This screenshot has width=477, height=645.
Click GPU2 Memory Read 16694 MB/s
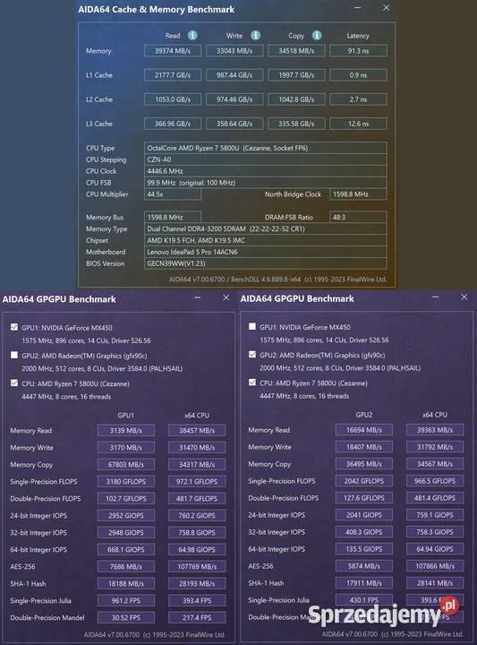tap(363, 430)
